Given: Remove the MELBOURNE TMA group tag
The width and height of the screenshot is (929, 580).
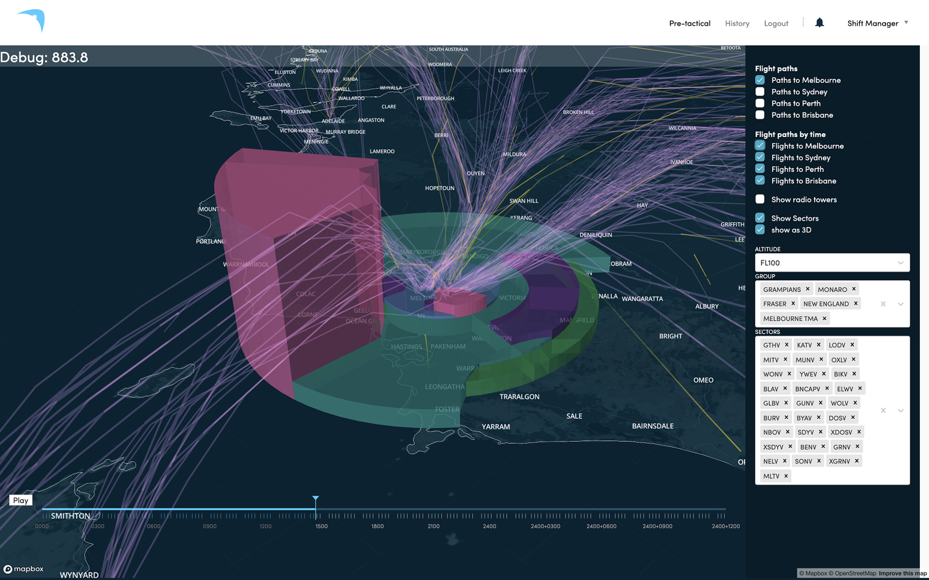Looking at the screenshot, I should click(824, 318).
